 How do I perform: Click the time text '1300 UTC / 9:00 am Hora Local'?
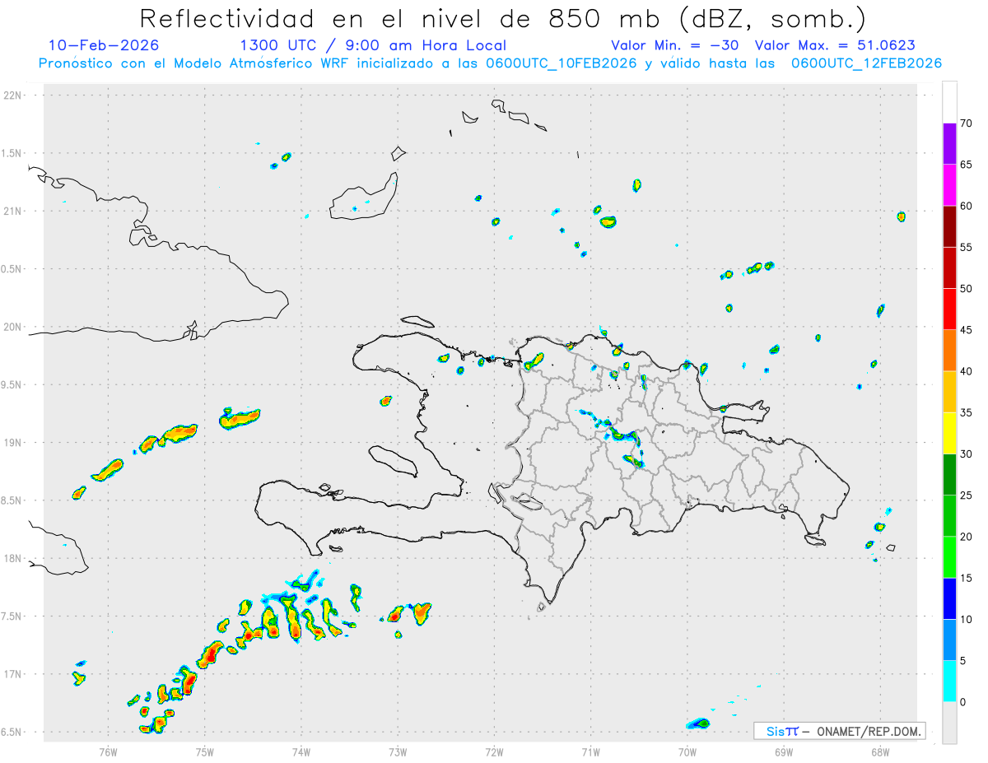[373, 45]
